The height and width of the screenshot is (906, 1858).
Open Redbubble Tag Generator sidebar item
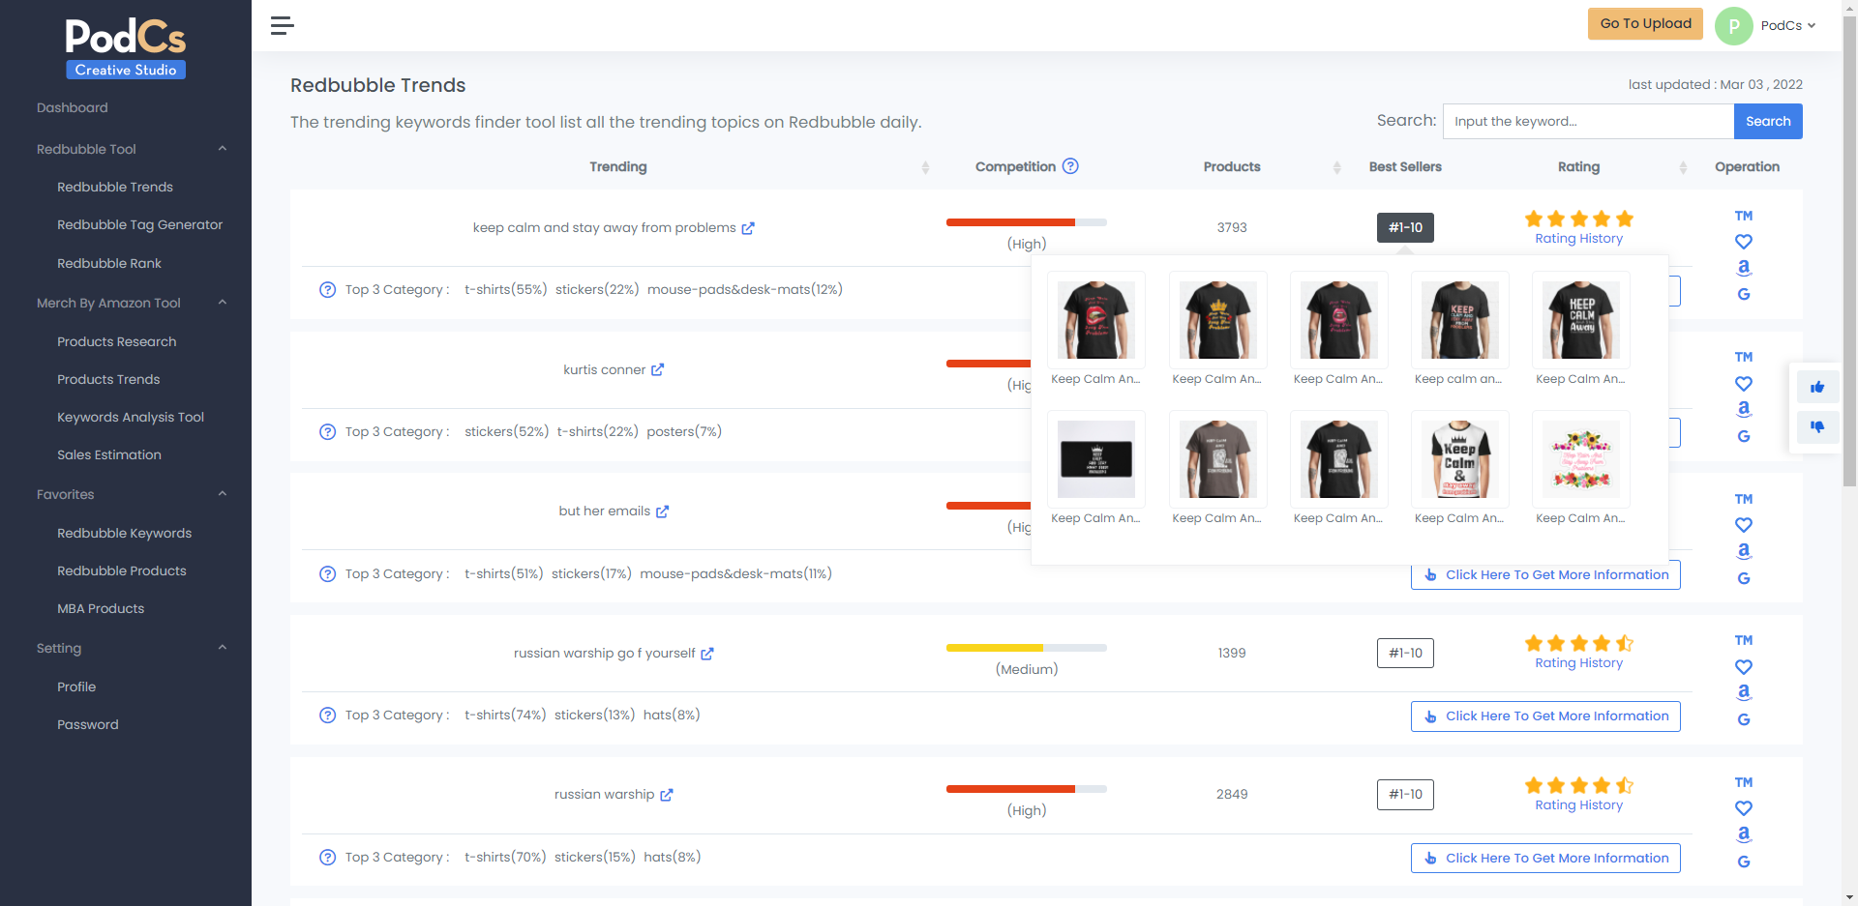[139, 224]
